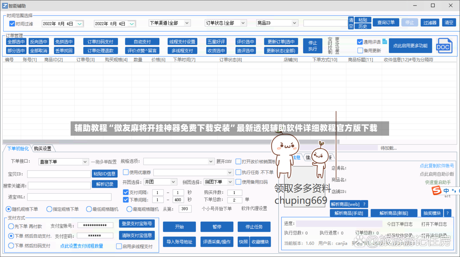Screen dimensions: 460x257
Task: Click the 登录支付宝账号 button
Action: pyautogui.click(x=137, y=224)
